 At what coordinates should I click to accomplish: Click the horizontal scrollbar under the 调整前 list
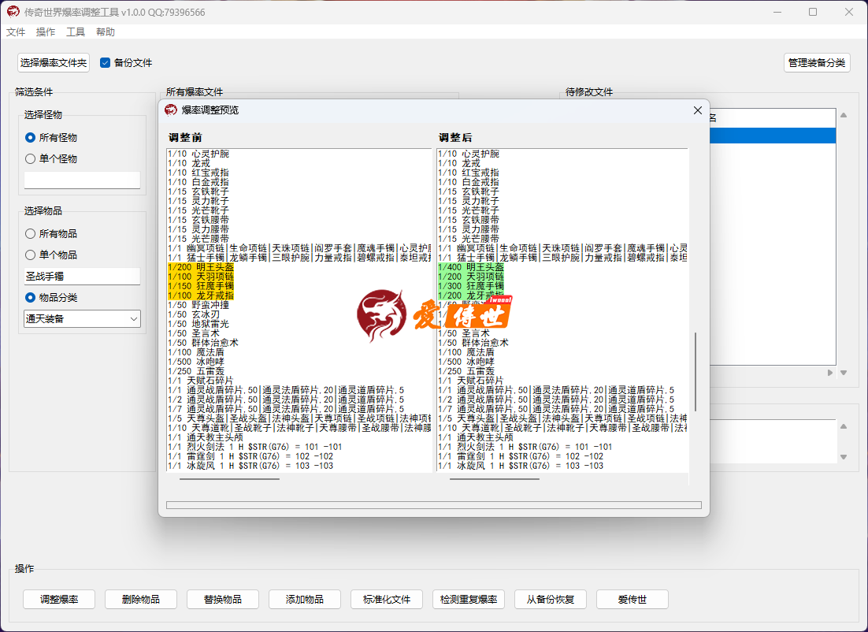coord(229,478)
